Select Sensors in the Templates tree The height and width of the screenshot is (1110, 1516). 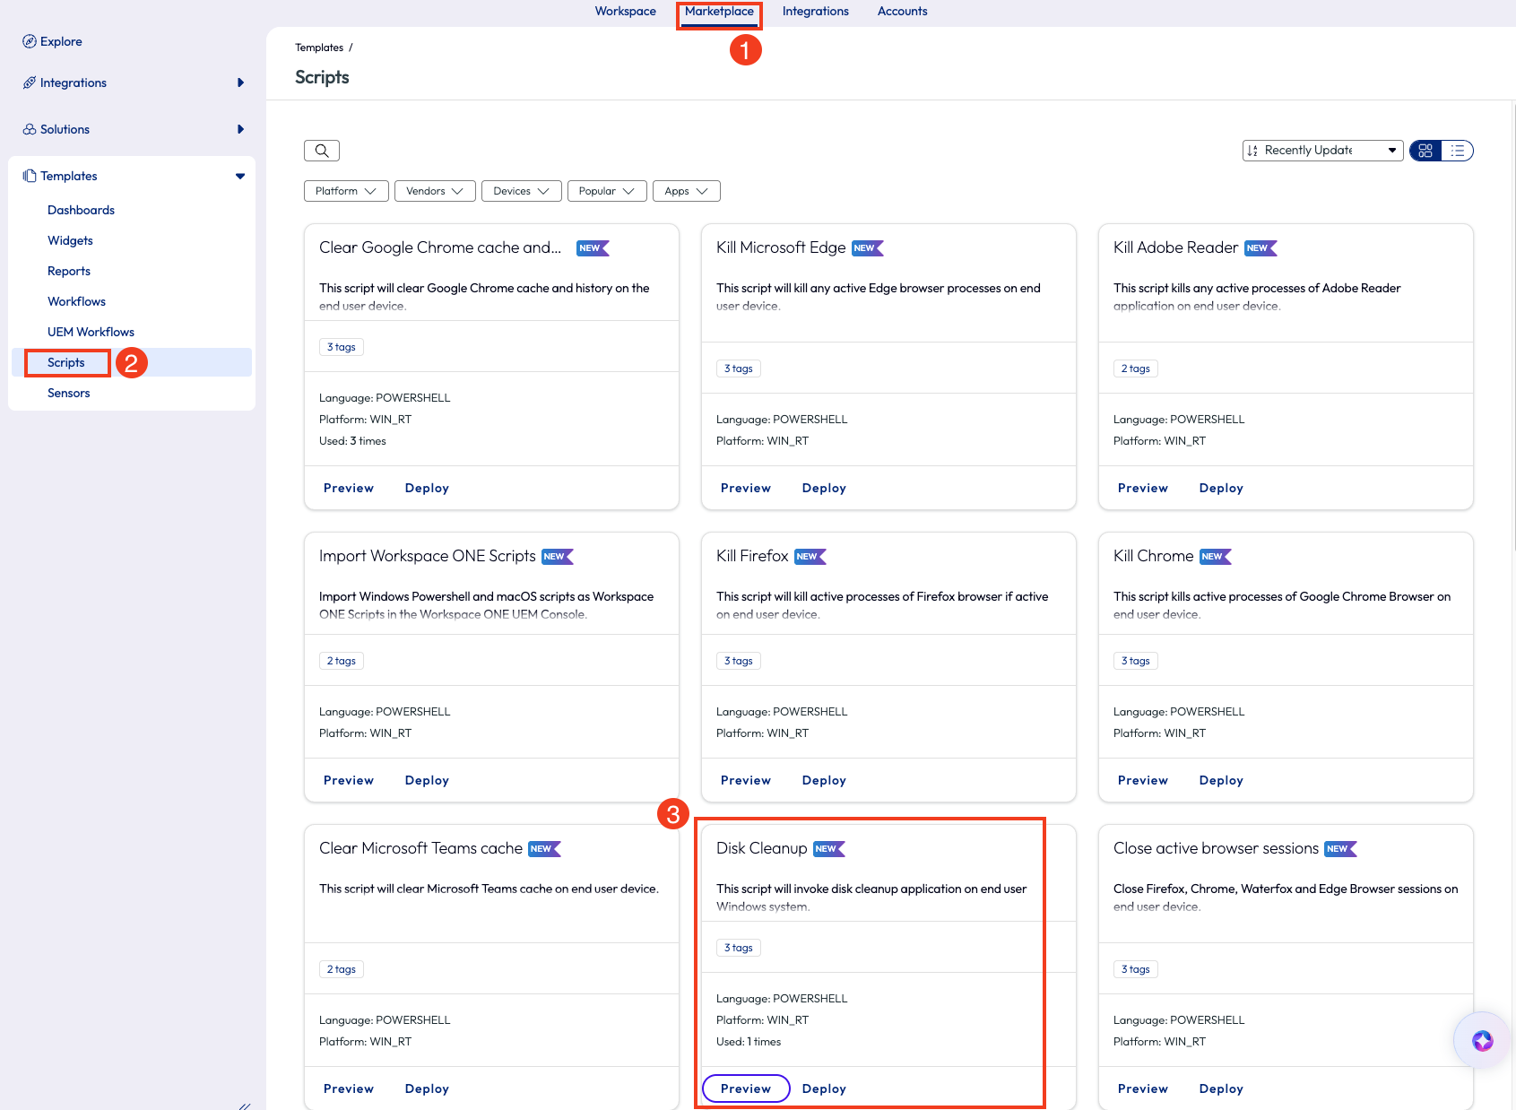(69, 393)
